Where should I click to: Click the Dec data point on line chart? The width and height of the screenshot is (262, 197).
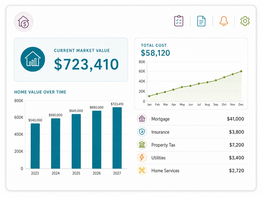241,71
